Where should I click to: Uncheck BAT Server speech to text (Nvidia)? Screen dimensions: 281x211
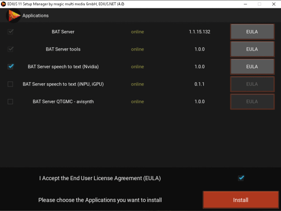[x=10, y=66]
